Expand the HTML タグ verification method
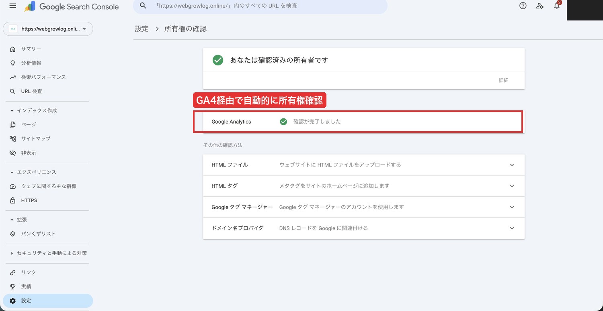This screenshot has height=311, width=603. coord(512,186)
